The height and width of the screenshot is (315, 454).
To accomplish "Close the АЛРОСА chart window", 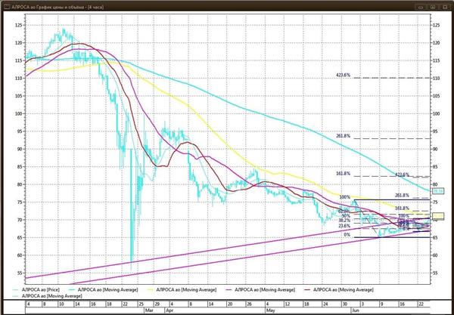I will [443, 8].
